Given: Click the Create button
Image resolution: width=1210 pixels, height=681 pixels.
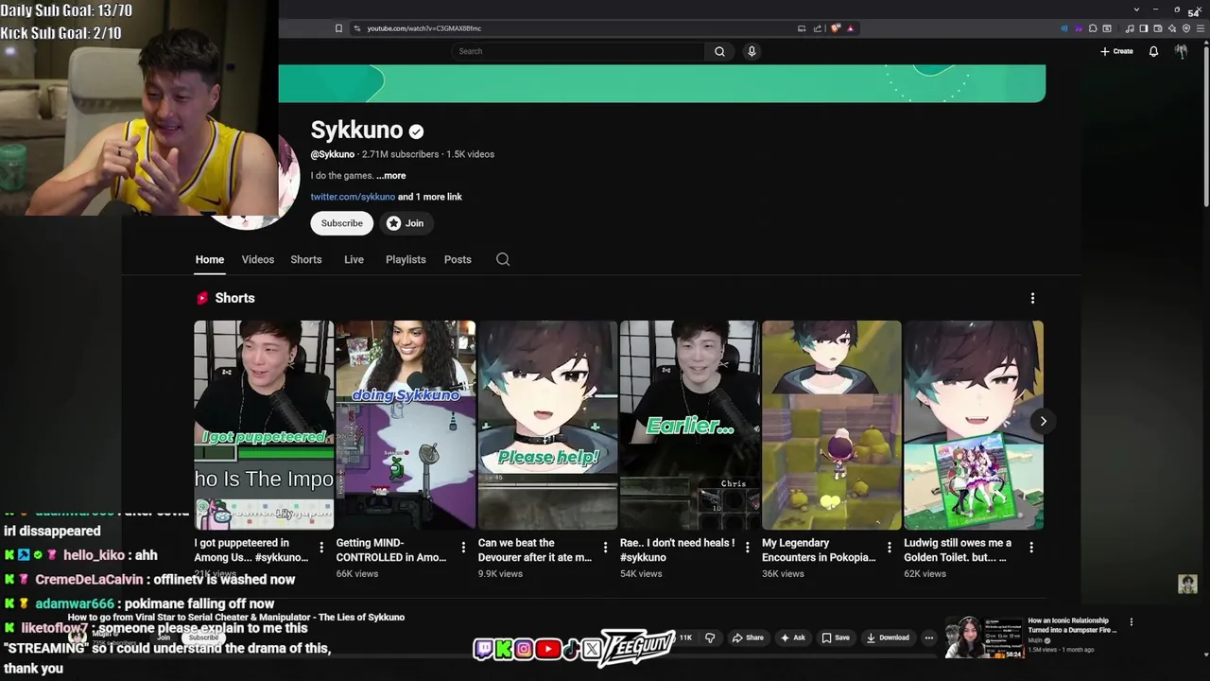Looking at the screenshot, I should click(x=1116, y=51).
